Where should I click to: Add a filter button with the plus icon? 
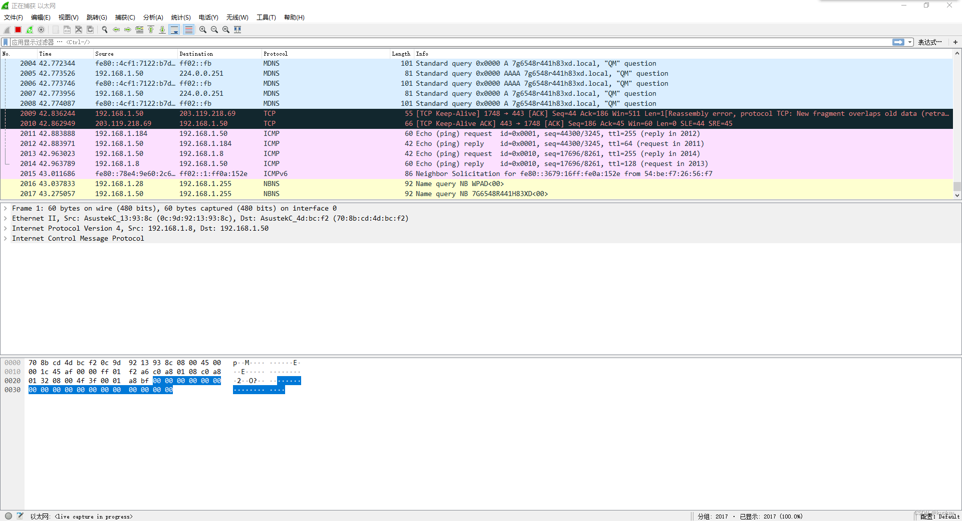pyautogui.click(x=955, y=42)
